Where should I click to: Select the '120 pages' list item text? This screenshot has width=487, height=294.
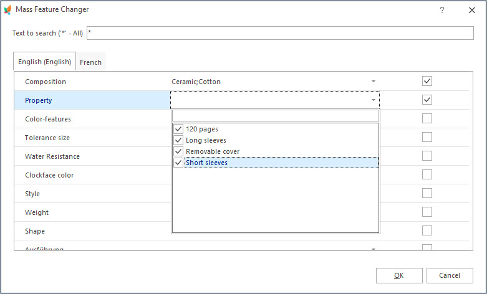202,129
